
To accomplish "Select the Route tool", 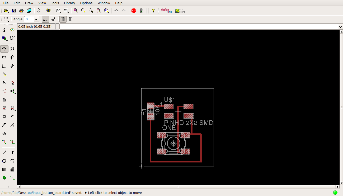I will (4, 142).
